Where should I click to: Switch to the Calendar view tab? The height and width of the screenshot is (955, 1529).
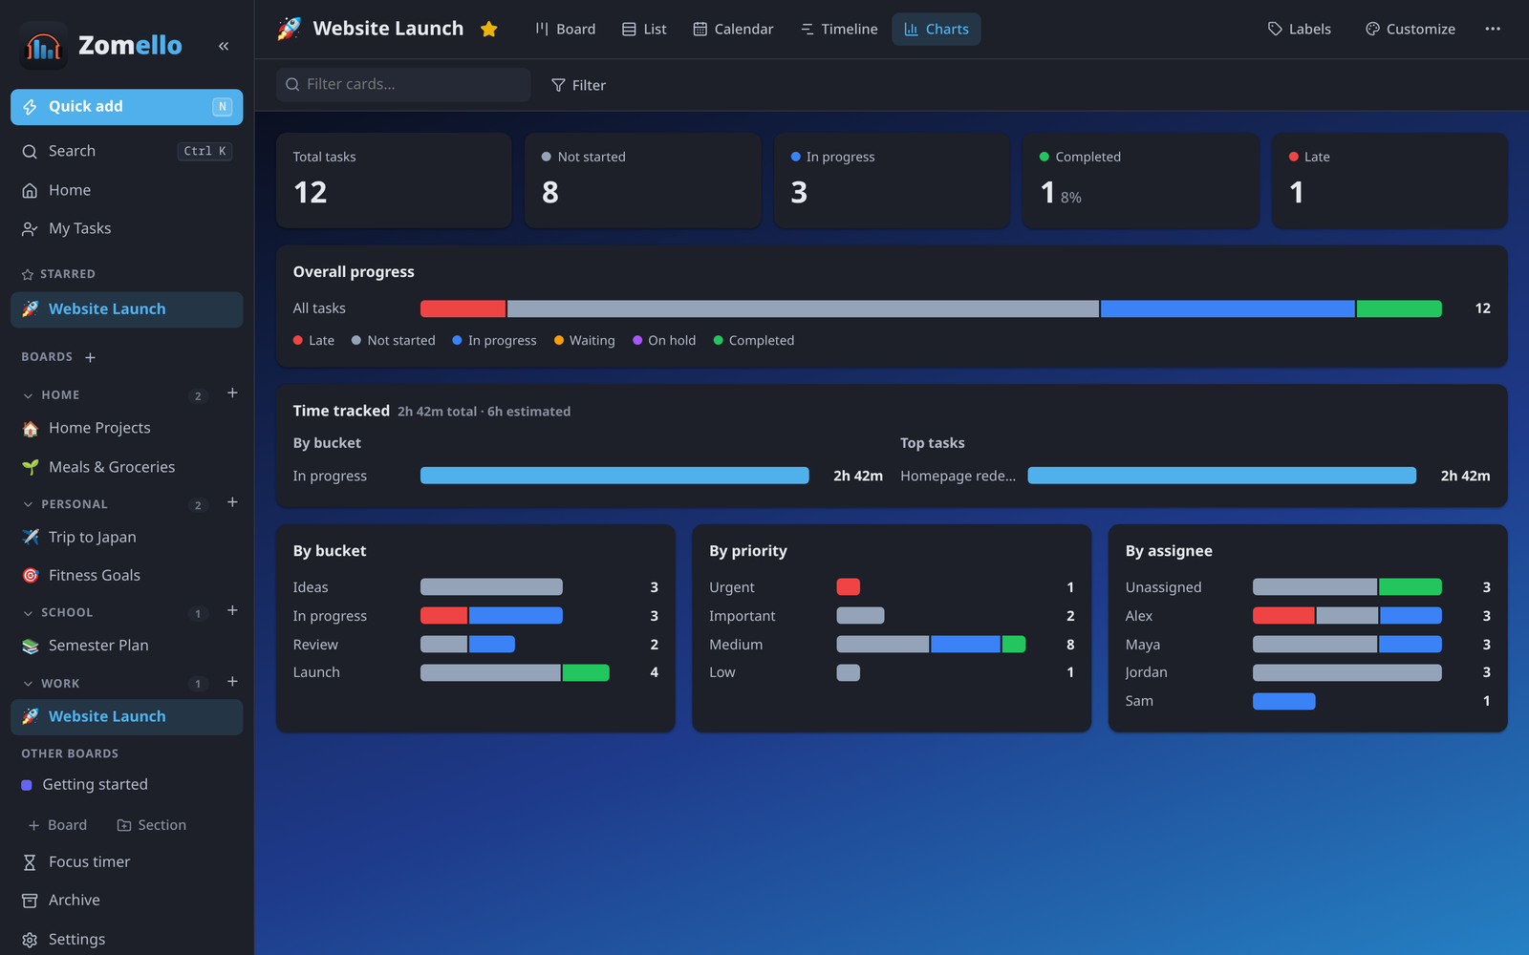(733, 29)
